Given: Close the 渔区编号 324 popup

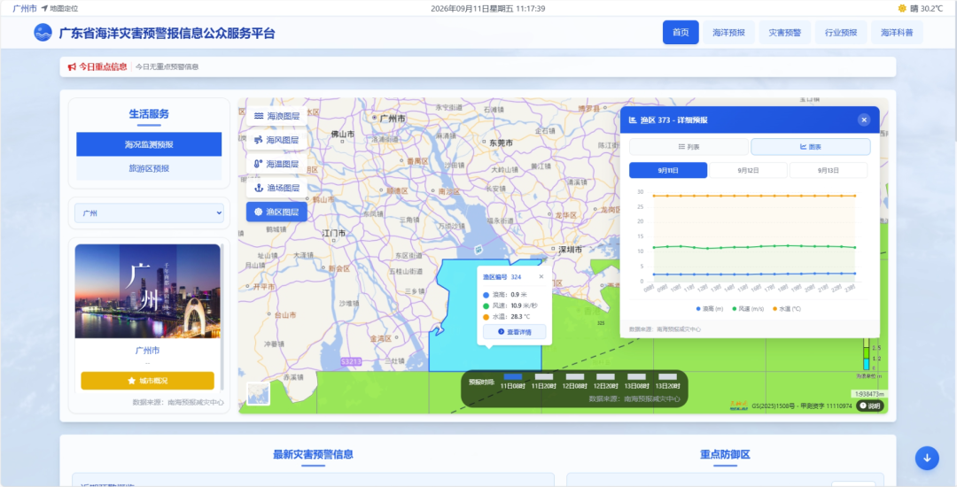Looking at the screenshot, I should pyautogui.click(x=541, y=277).
